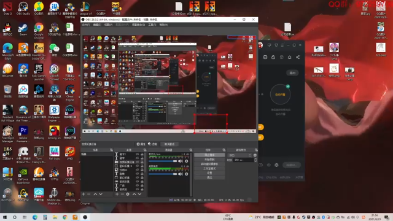Open source properties gear in Sources toolbar
Viewport: 393px width, 221px height.
tap(128, 194)
